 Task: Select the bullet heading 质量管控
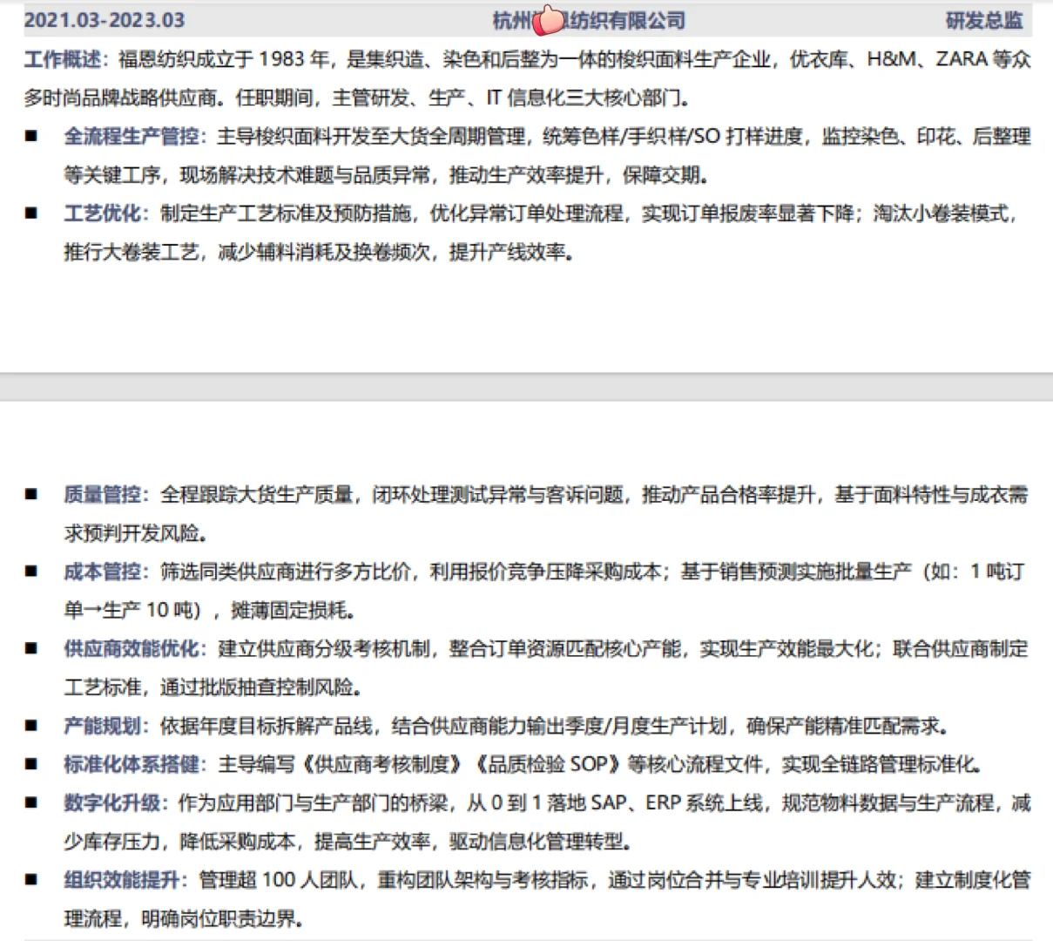pos(103,495)
